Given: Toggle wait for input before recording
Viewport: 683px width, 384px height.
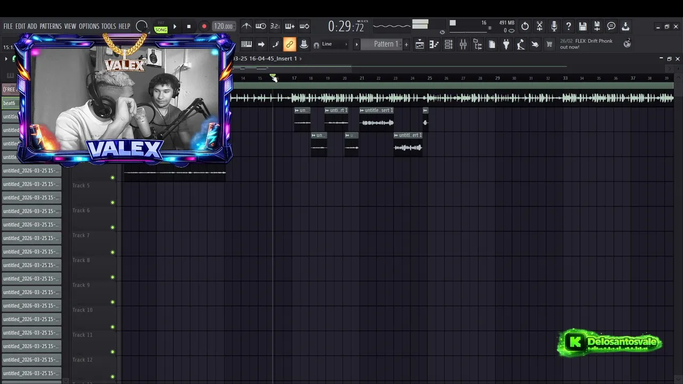Looking at the screenshot, I should [x=261, y=26].
